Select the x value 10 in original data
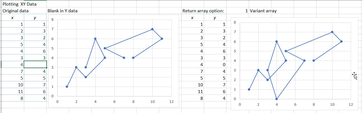Image resolution: width=362 pixels, height=113 pixels. click(x=20, y=85)
